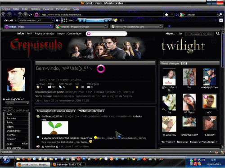The width and height of the screenshot is (225, 168).
Task: Open friend ABC's thumbnail
Action: click(209, 101)
